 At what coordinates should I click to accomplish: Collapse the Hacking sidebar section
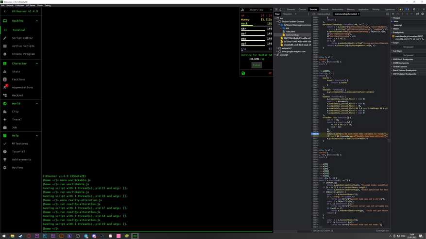pos(37,21)
